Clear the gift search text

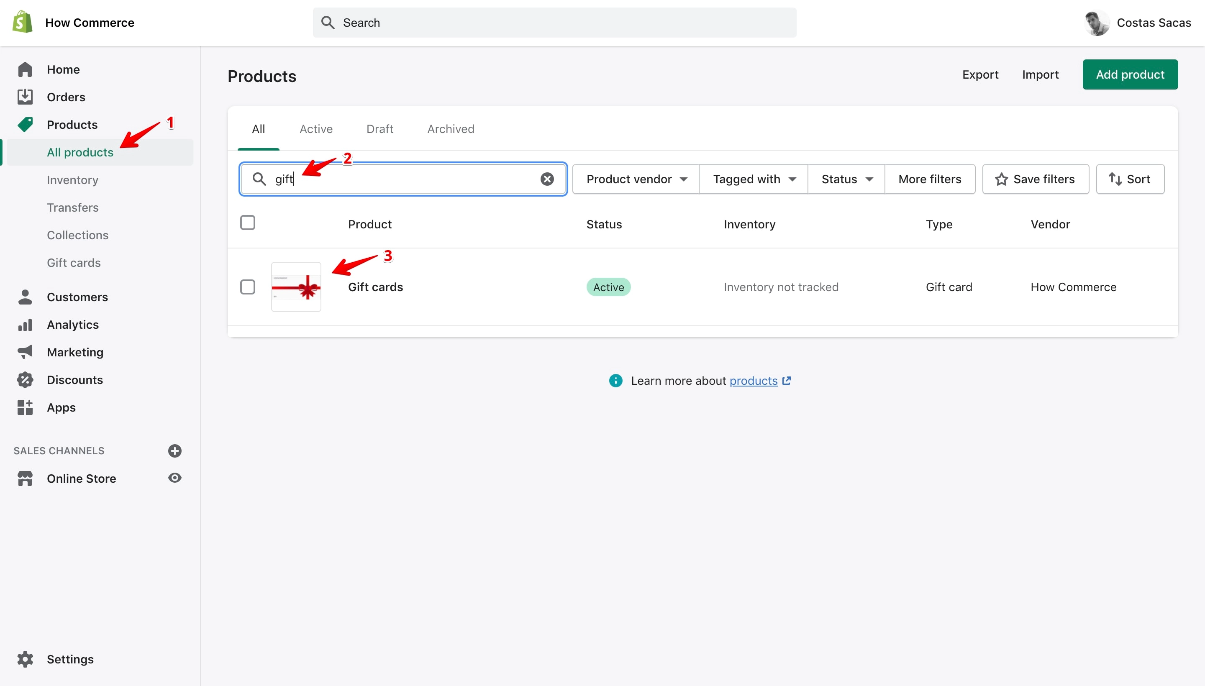(547, 179)
